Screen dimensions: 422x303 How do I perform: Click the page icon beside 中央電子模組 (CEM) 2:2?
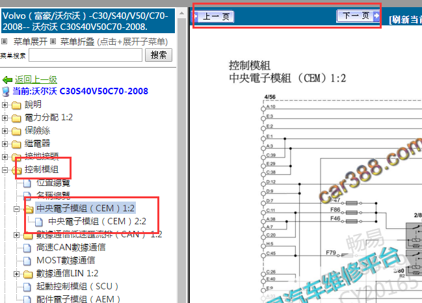click(39, 222)
